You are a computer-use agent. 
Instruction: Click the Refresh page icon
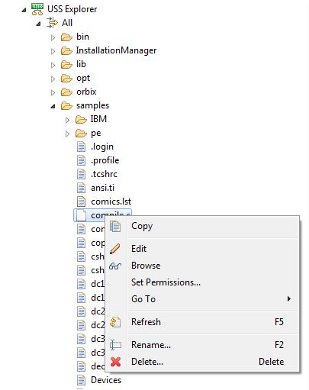pyautogui.click(x=115, y=322)
